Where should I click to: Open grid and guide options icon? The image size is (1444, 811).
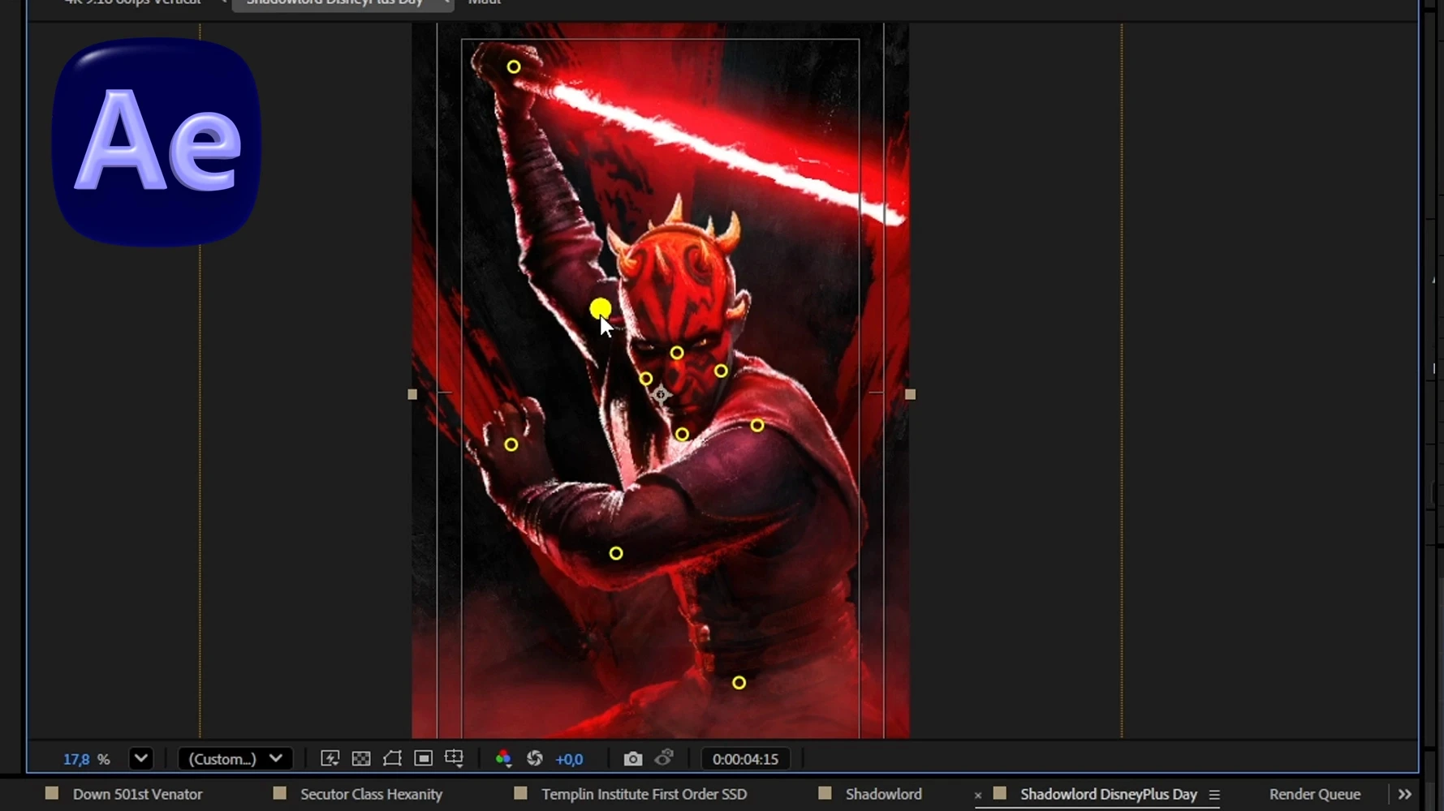[454, 758]
